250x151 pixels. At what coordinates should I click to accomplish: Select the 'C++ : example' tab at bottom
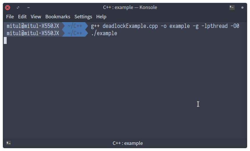tap(128, 143)
